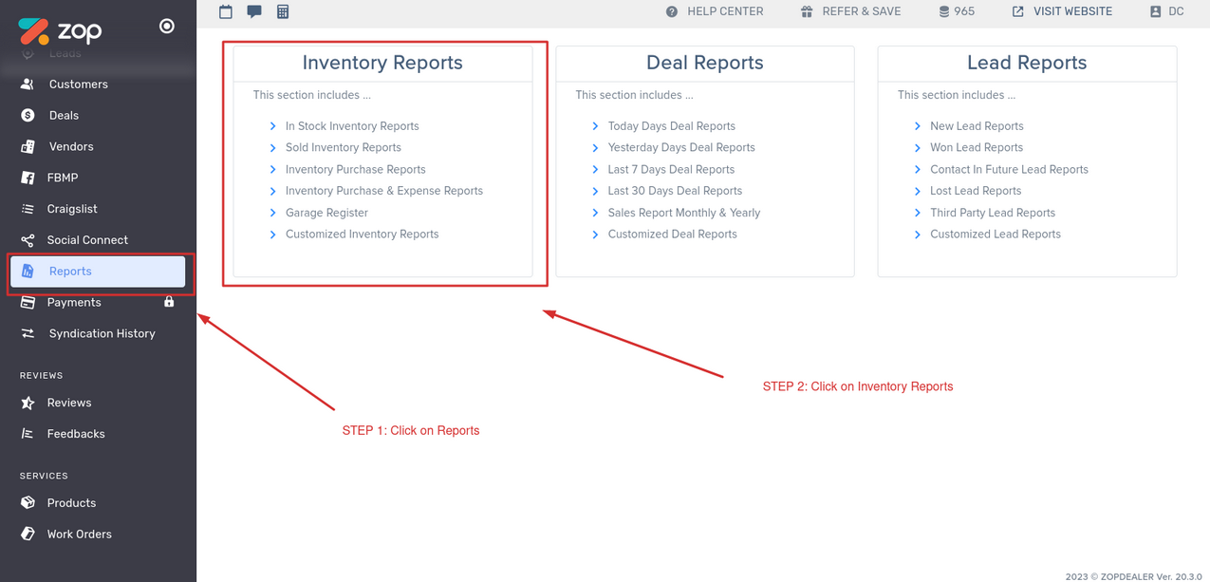The height and width of the screenshot is (582, 1210).
Task: Open Customers in the sidebar
Action: (78, 84)
